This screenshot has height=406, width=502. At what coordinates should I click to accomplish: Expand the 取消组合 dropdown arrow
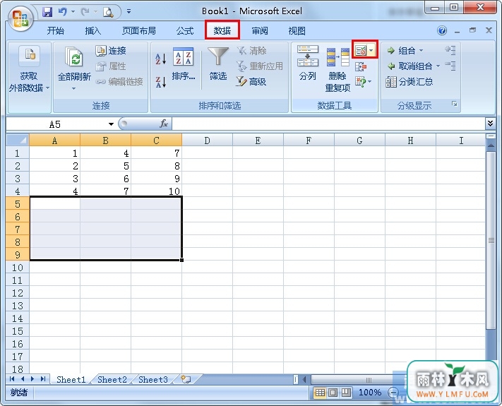438,66
